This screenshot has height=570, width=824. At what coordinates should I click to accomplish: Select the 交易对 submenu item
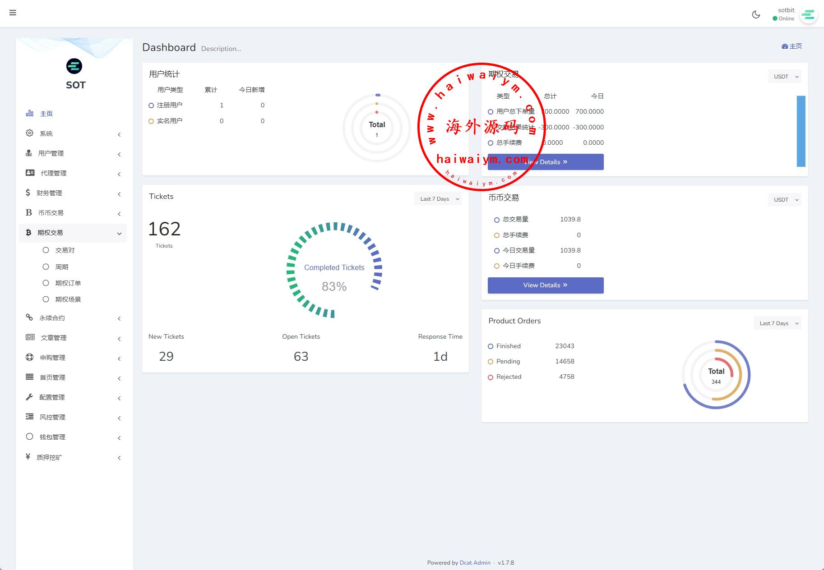(x=65, y=250)
